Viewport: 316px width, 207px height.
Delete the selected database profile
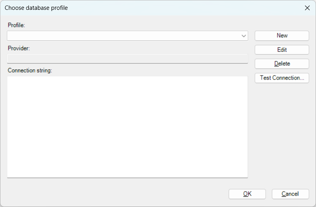coord(282,64)
